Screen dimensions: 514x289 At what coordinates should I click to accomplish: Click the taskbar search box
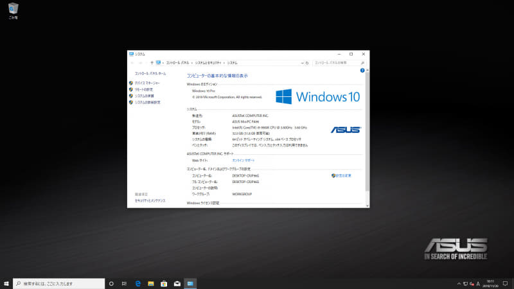pos(59,284)
